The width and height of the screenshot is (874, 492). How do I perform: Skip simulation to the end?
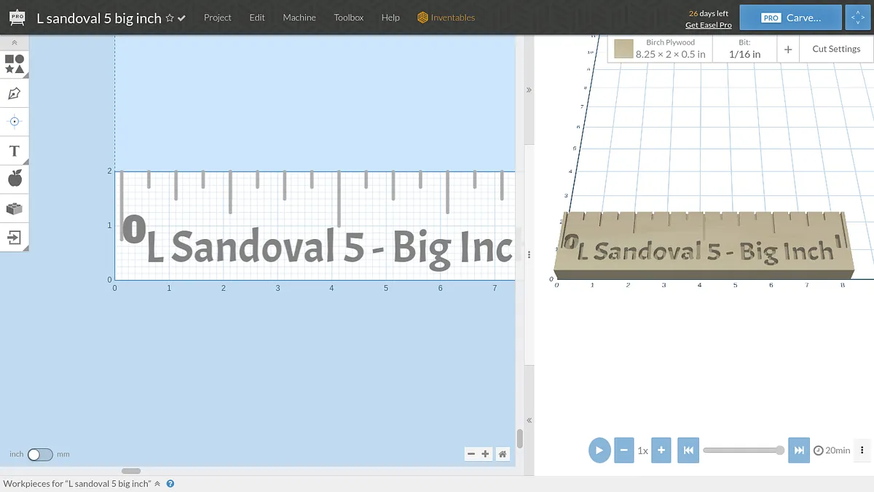(x=799, y=450)
